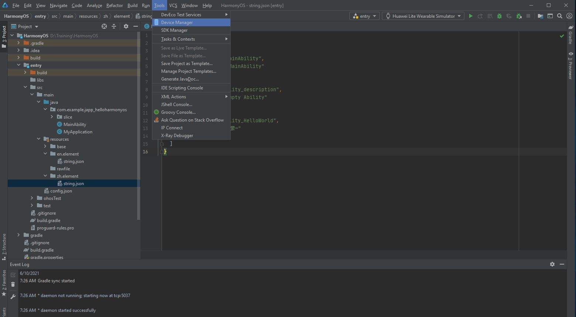Open Huawei Lite Wearable Simulator device dropdown

click(x=423, y=16)
